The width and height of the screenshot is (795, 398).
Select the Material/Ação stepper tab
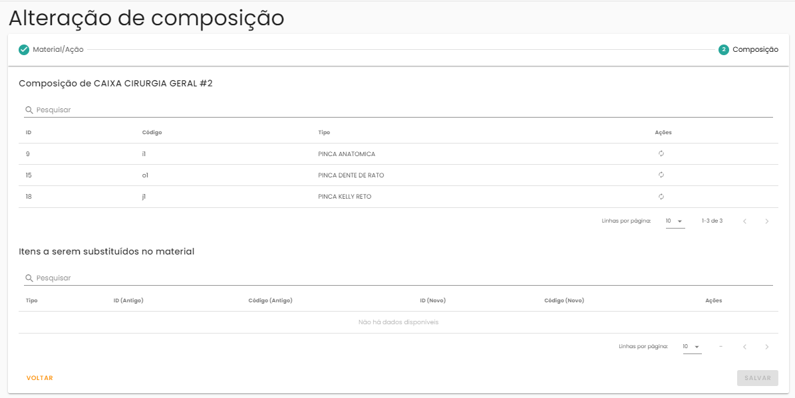coord(58,50)
